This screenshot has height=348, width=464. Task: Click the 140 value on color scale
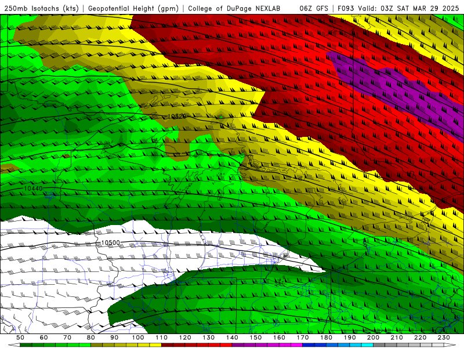click(232, 338)
